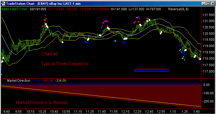216x114 pixels.
Task: Click the TradeStation chart window icon
Action: point(3,3)
